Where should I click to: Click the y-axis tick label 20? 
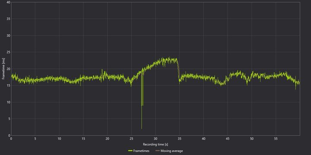[x=8, y=69]
